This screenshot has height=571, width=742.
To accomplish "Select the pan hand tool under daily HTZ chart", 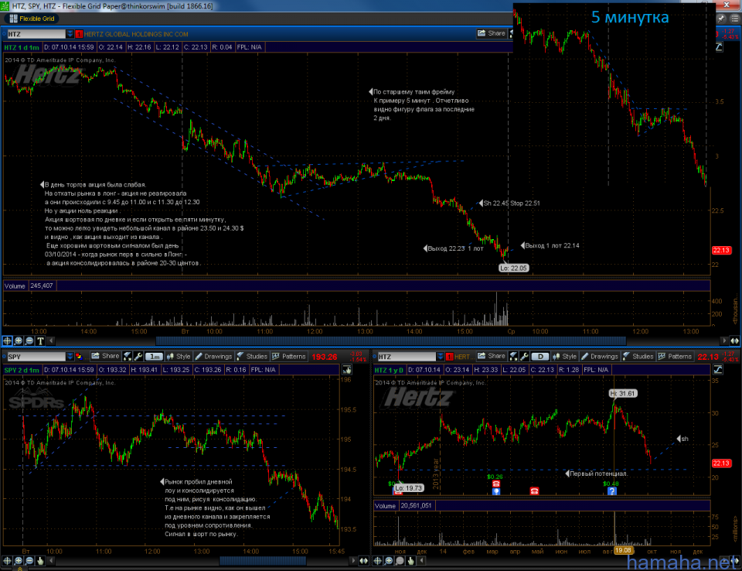I will click(x=410, y=561).
